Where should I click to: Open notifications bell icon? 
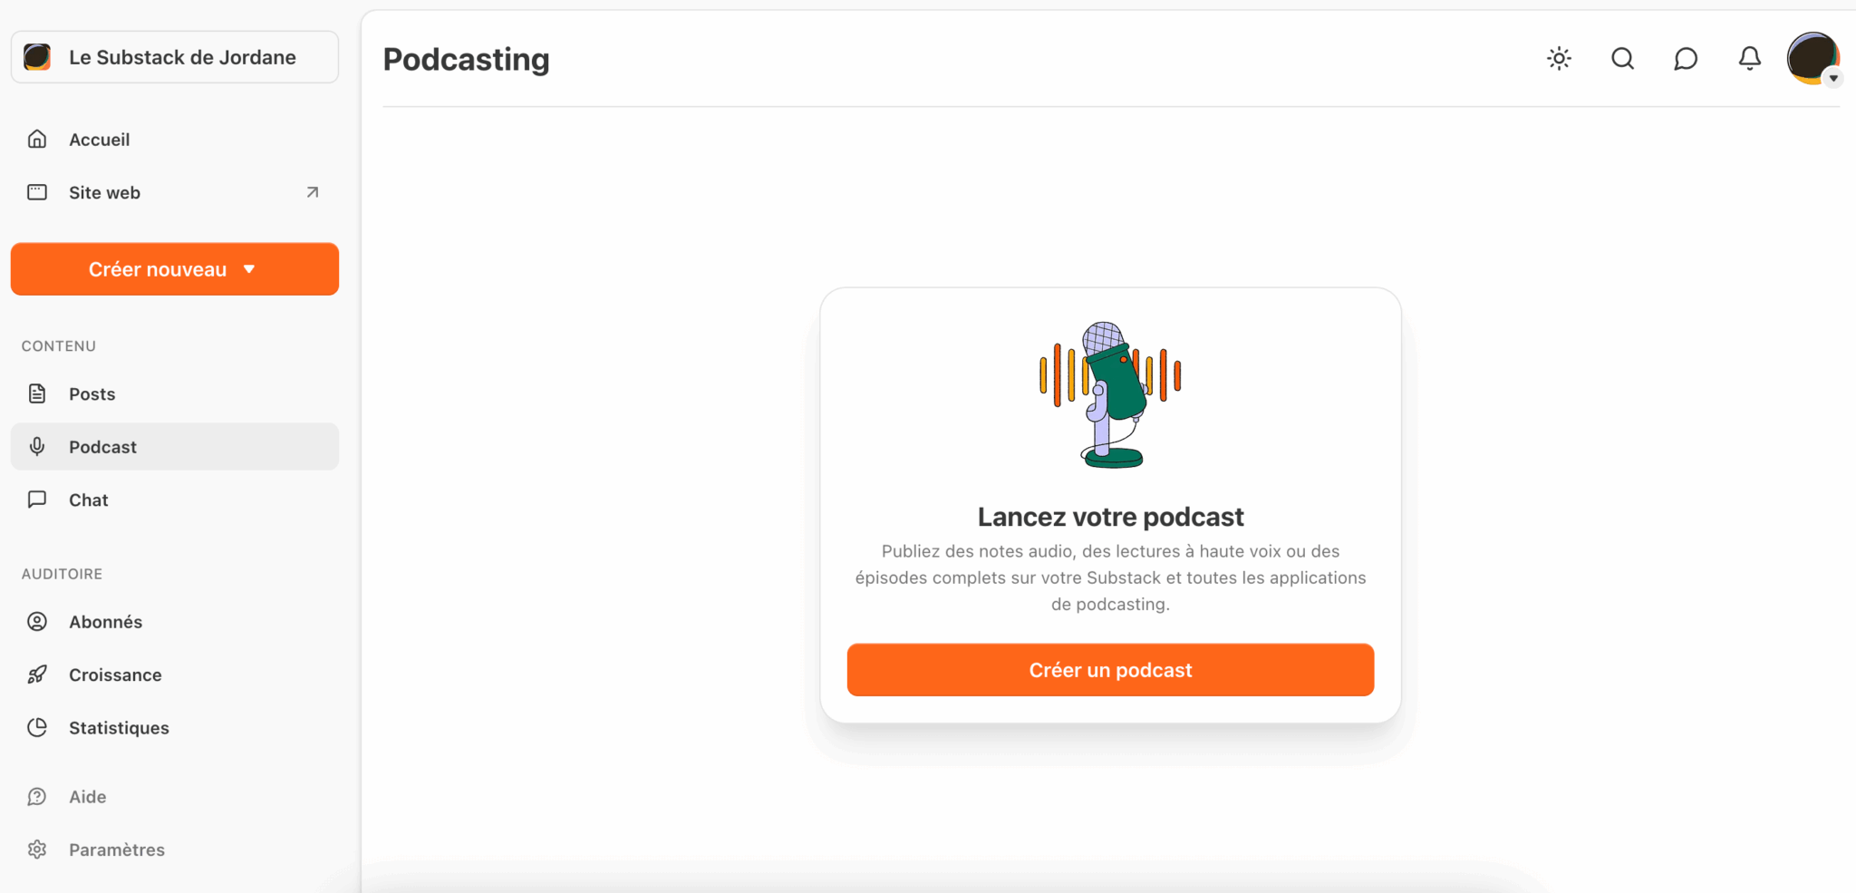[x=1749, y=59]
